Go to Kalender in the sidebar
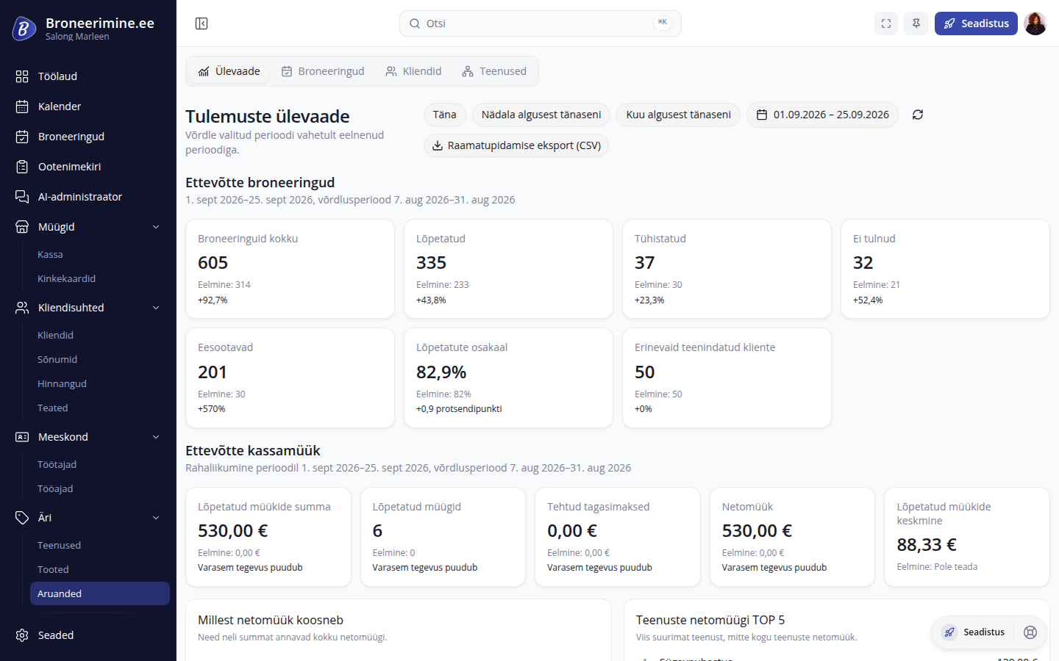 [88, 106]
